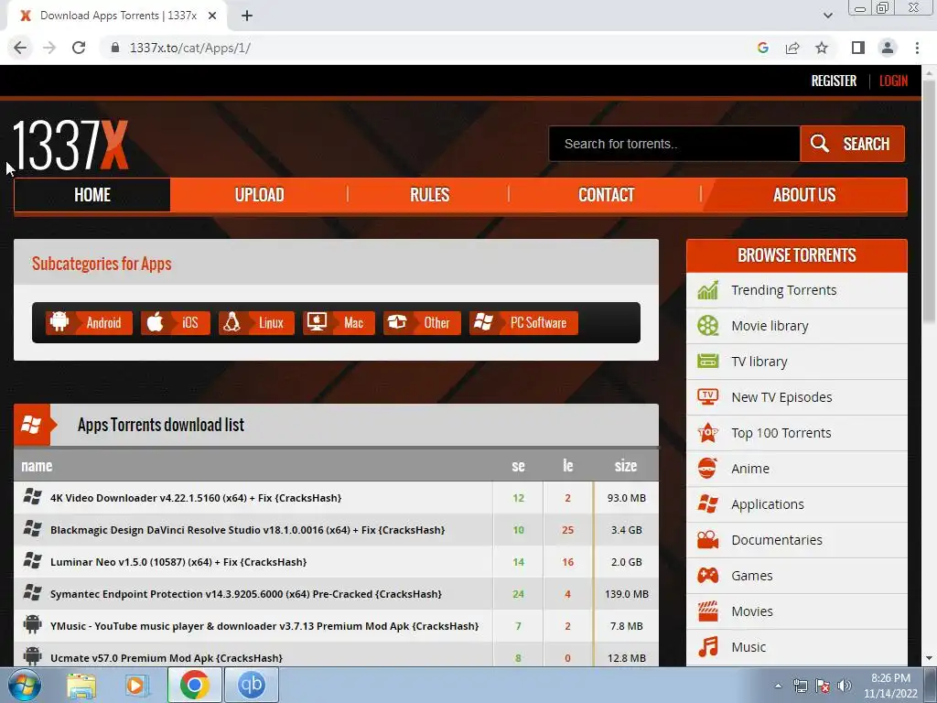The height and width of the screenshot is (703, 937).
Task: Open Symantec Endpoint Protection torrent link
Action: pos(245,594)
